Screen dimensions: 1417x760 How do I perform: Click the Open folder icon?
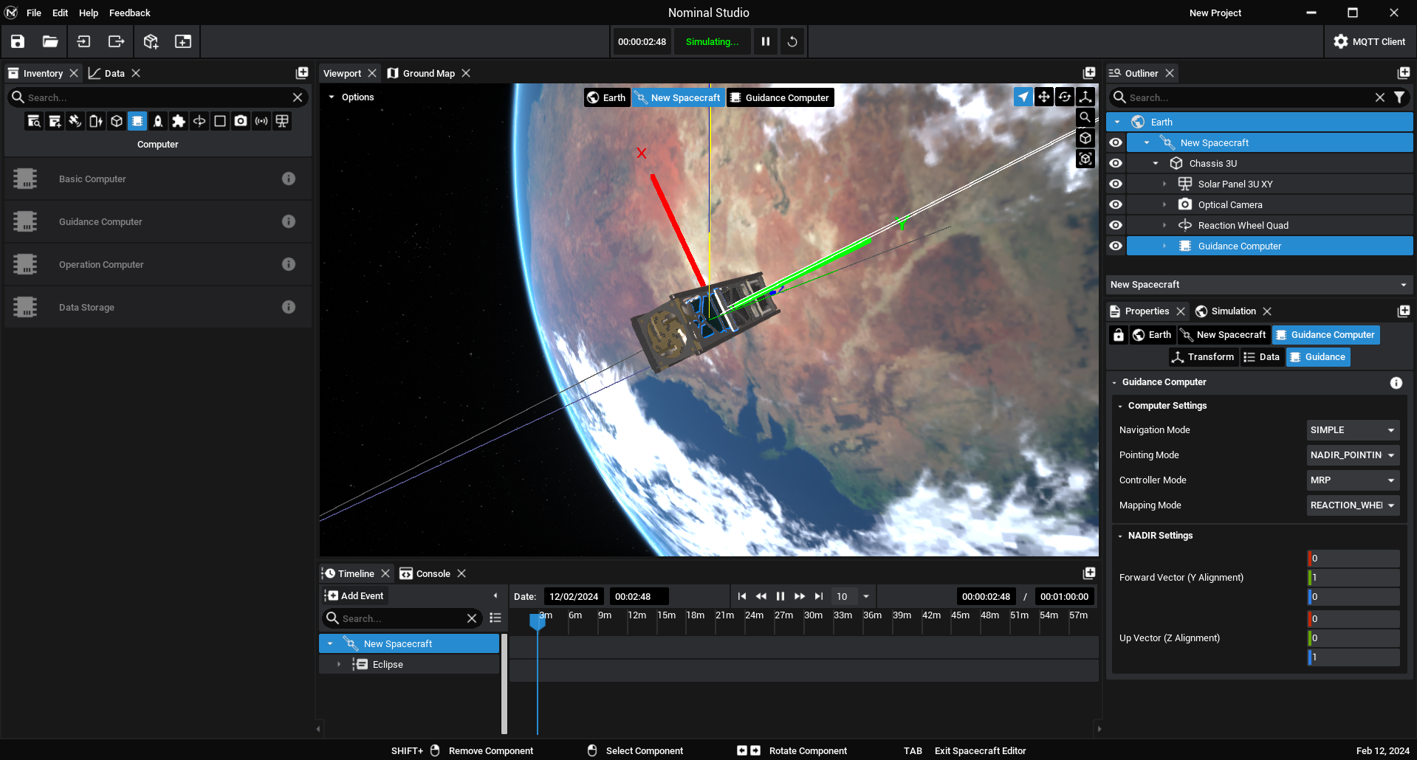50,41
